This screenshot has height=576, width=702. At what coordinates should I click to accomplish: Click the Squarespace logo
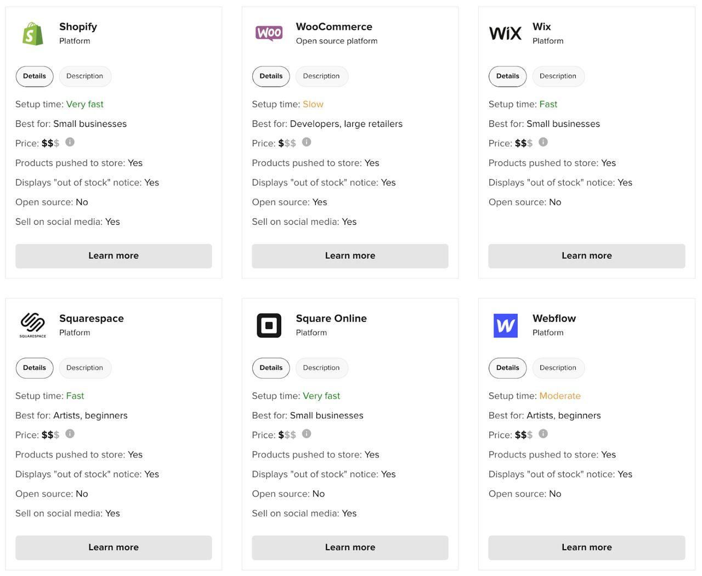tap(33, 325)
